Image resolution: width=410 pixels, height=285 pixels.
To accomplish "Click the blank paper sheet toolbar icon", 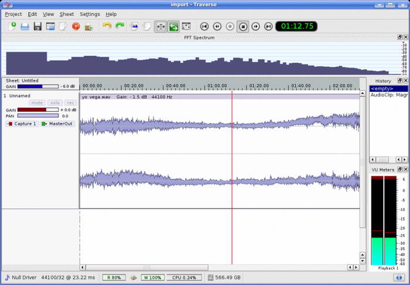I will pos(63,26).
